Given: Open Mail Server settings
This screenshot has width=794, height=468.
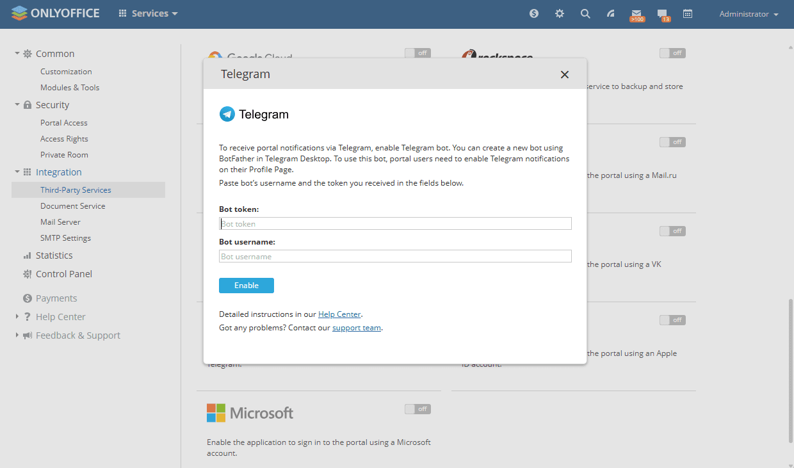Looking at the screenshot, I should pos(60,222).
